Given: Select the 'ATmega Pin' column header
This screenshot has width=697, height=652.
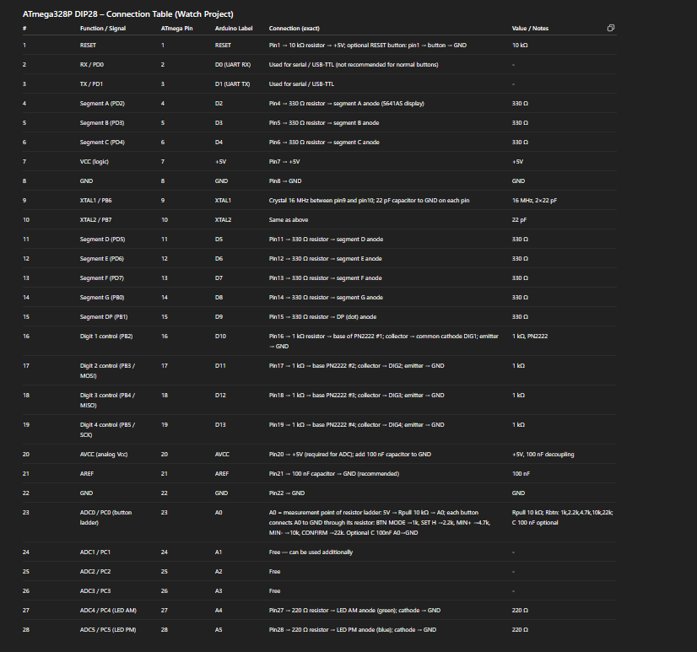Looking at the screenshot, I should [176, 29].
